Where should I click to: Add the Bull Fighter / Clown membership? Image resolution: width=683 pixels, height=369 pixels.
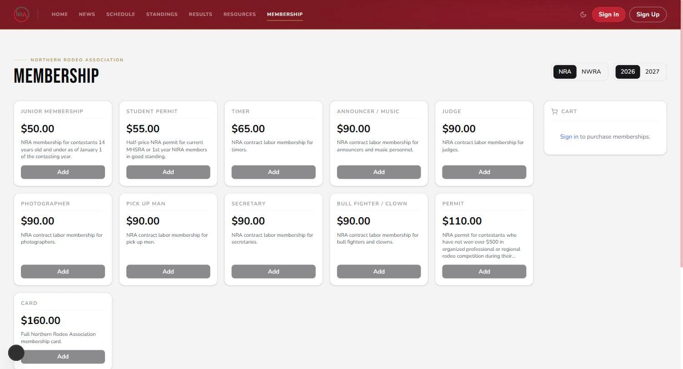379,272
